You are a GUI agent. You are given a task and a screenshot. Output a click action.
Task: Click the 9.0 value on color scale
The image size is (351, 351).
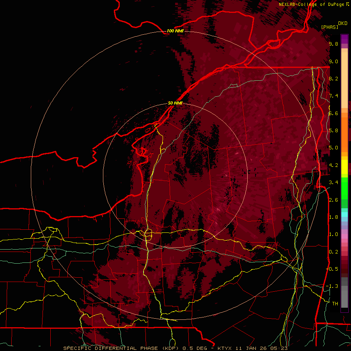tap(333, 62)
